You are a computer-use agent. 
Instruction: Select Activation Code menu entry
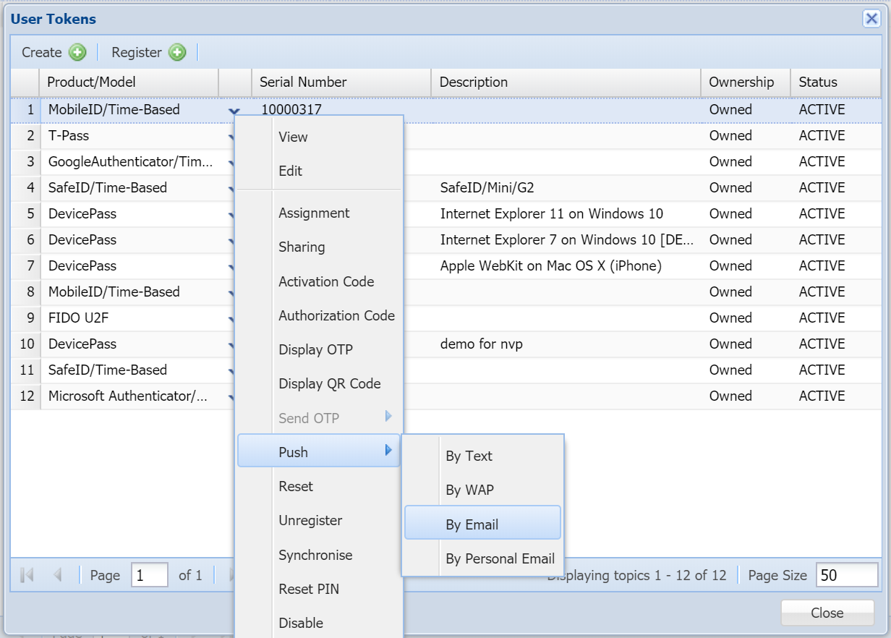326,281
